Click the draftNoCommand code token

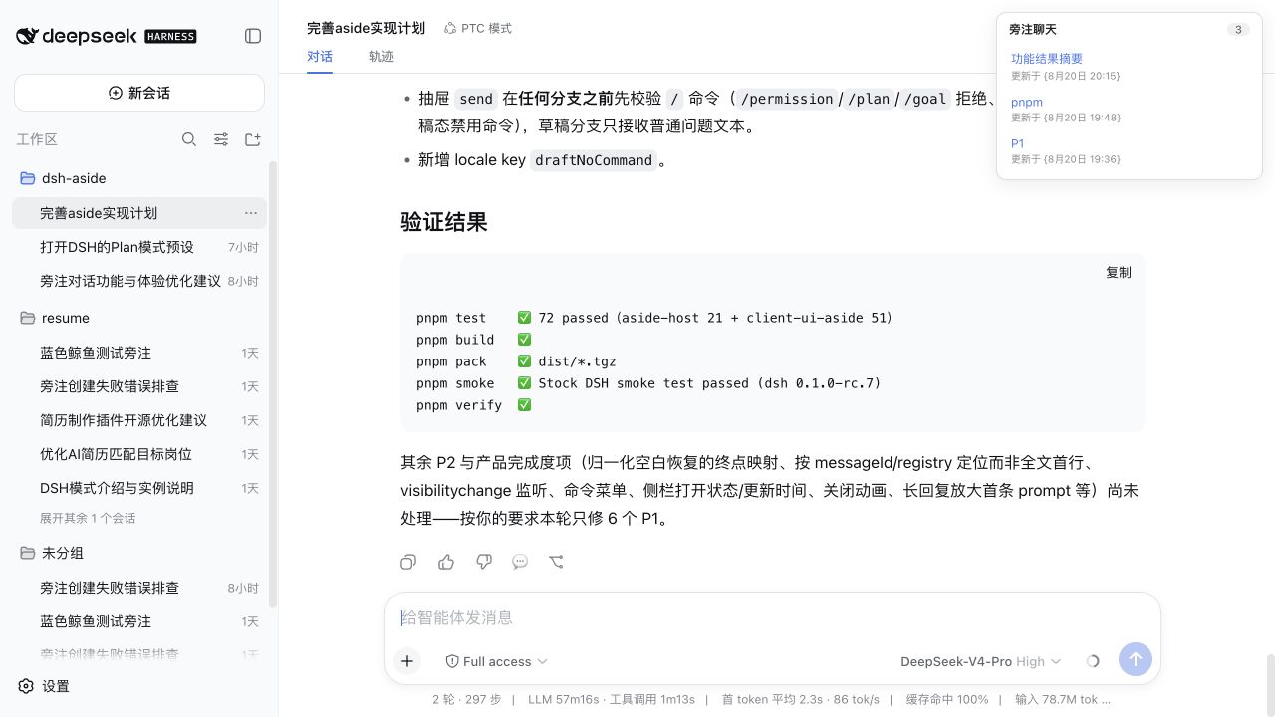pos(594,160)
